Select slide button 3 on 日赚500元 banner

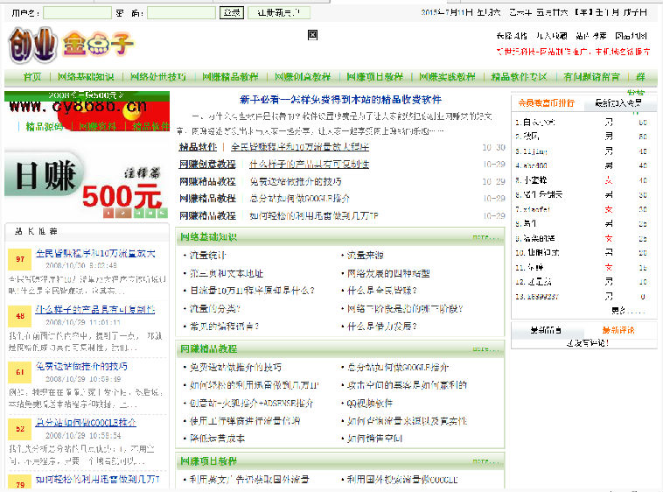tap(138, 213)
